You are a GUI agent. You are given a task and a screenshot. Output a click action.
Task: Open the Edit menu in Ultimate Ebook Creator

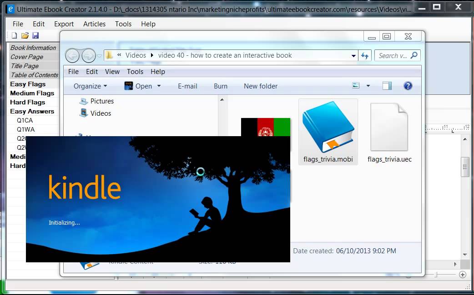(x=39, y=24)
